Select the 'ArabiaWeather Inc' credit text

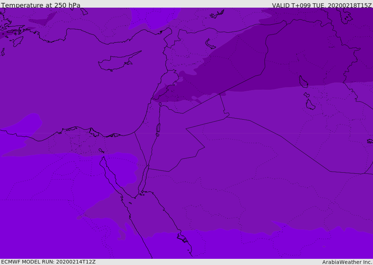pos(347,262)
